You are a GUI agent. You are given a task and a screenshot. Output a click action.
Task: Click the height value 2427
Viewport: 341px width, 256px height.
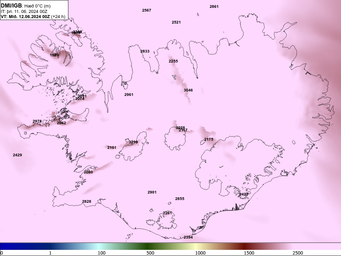[244, 194]
